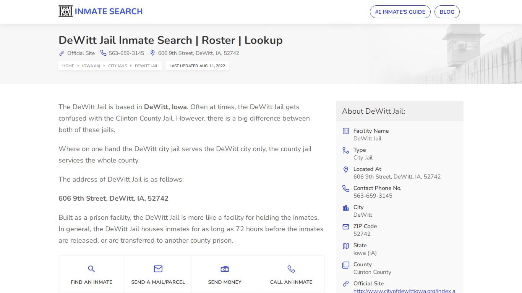Viewport: 522px width, 293px height.
Task: Click the layers icon beside County
Action: point(346,265)
